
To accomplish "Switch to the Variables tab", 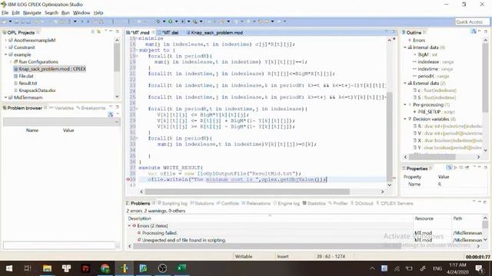I will [x=61, y=108].
